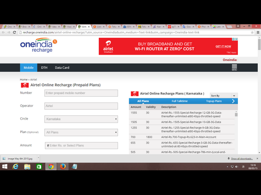The width and height of the screenshot is (261, 195).
Task: Open Internet Explorer from the taskbar
Action: (16, 166)
